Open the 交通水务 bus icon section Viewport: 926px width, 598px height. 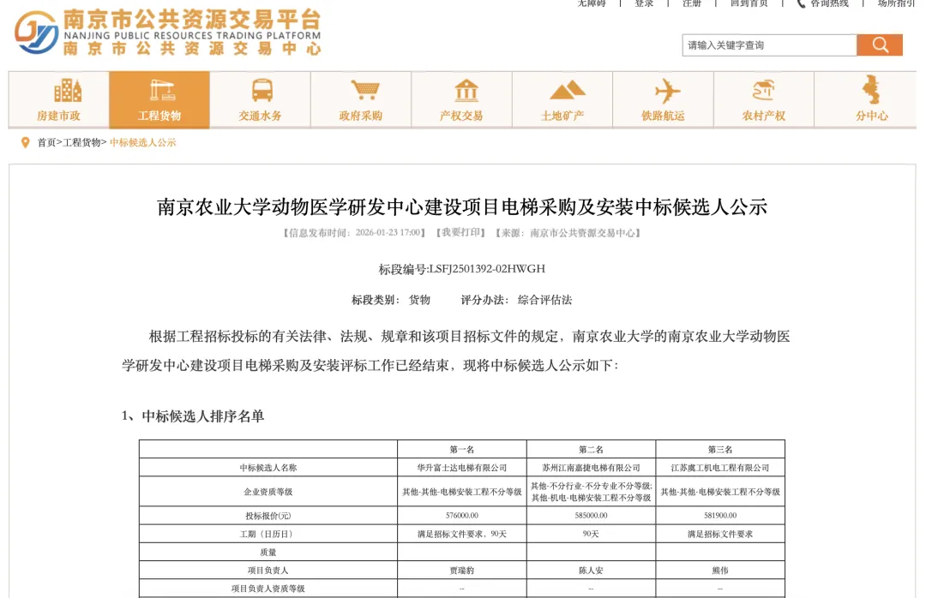pos(260,99)
